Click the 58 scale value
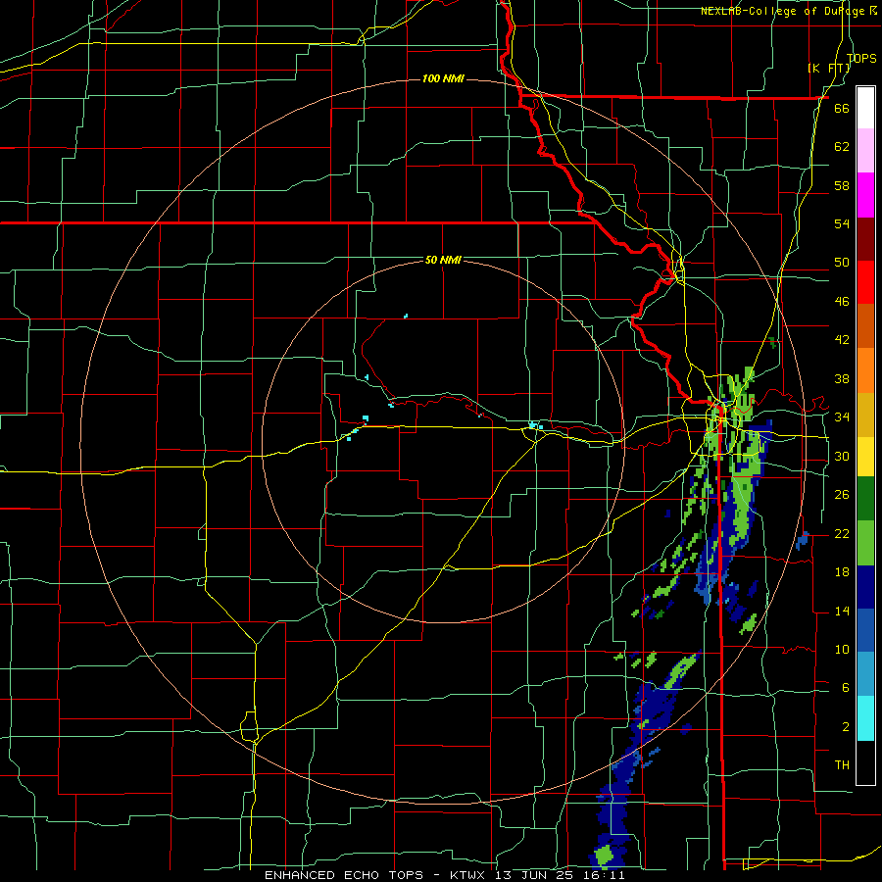This screenshot has height=882, width=882. tap(842, 185)
